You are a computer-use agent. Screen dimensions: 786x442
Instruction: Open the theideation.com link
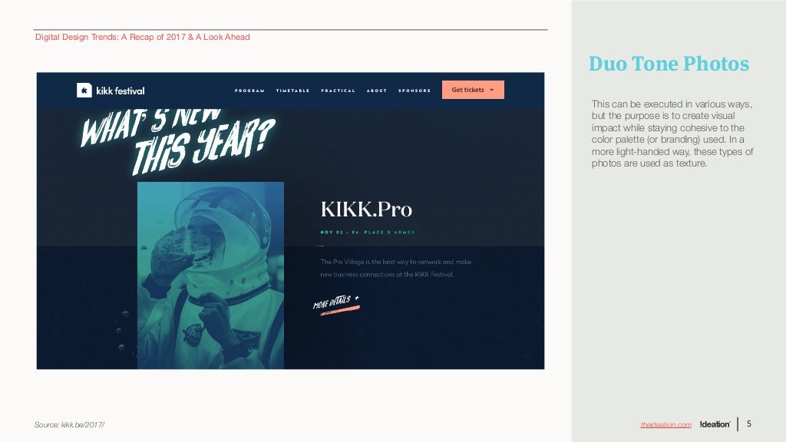tap(665, 424)
